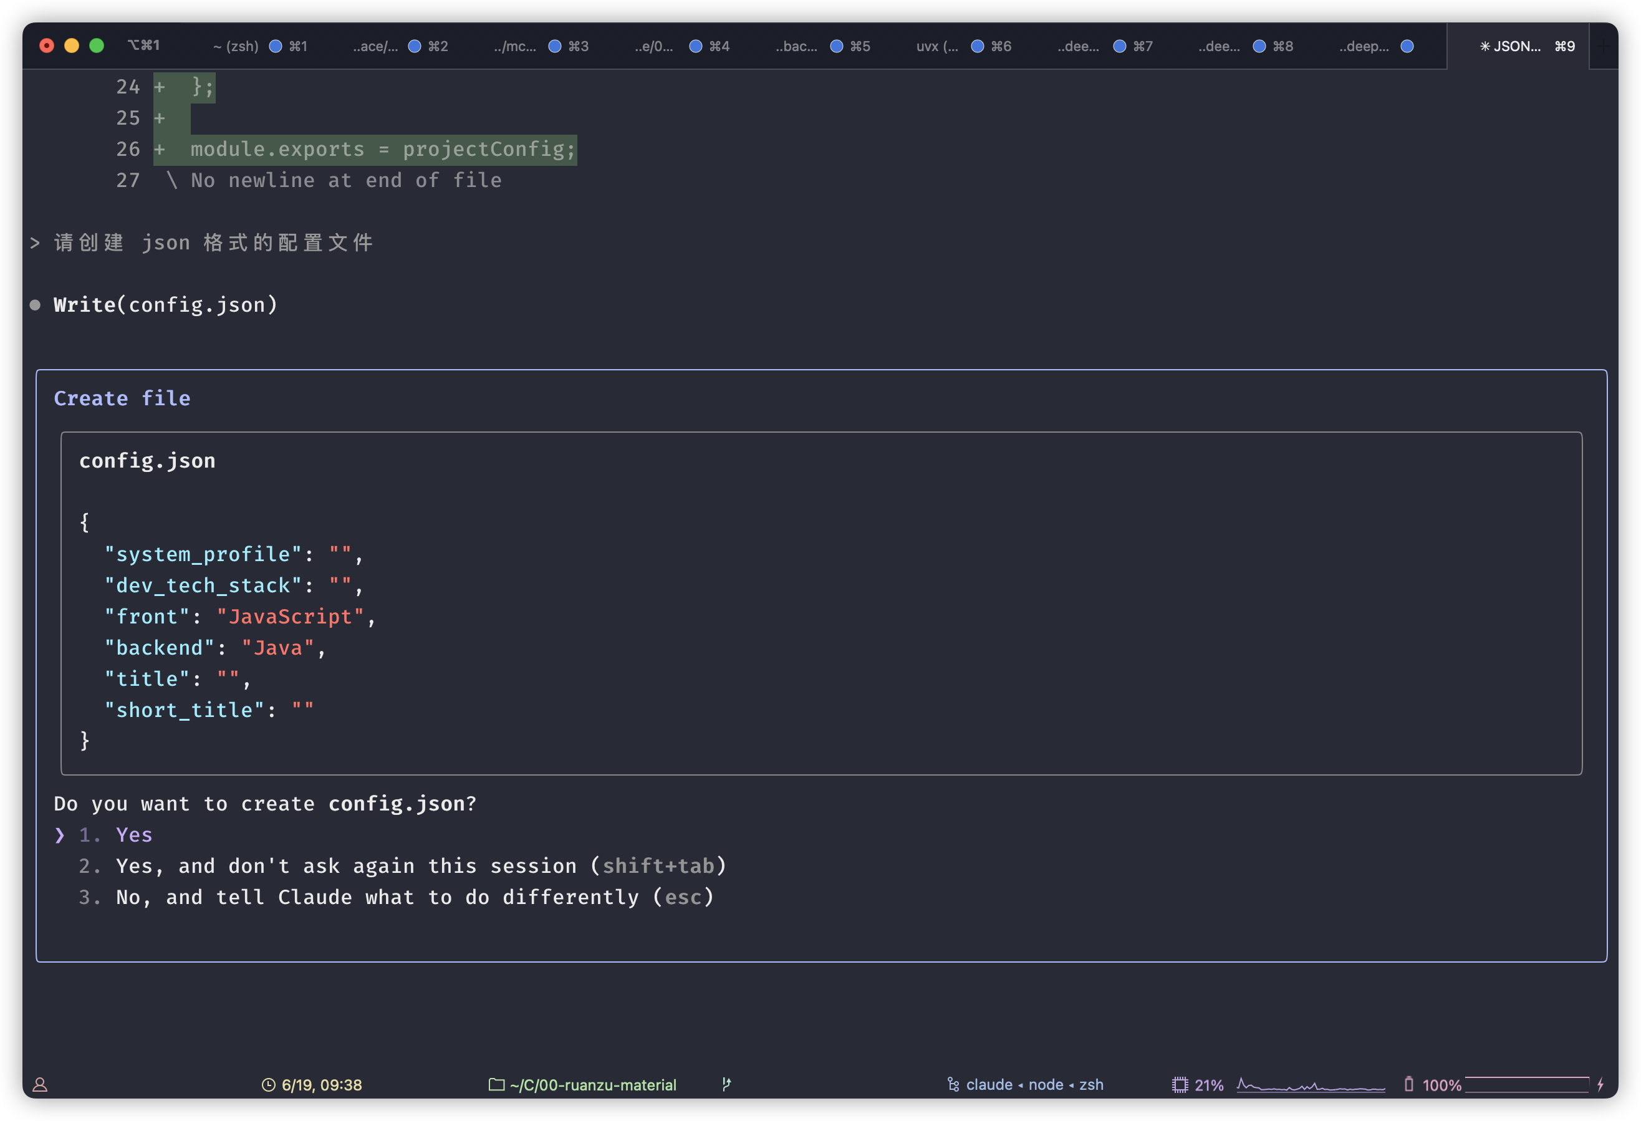The width and height of the screenshot is (1641, 1121).
Task: Click the CPU usage graph sparkline
Action: click(1311, 1085)
